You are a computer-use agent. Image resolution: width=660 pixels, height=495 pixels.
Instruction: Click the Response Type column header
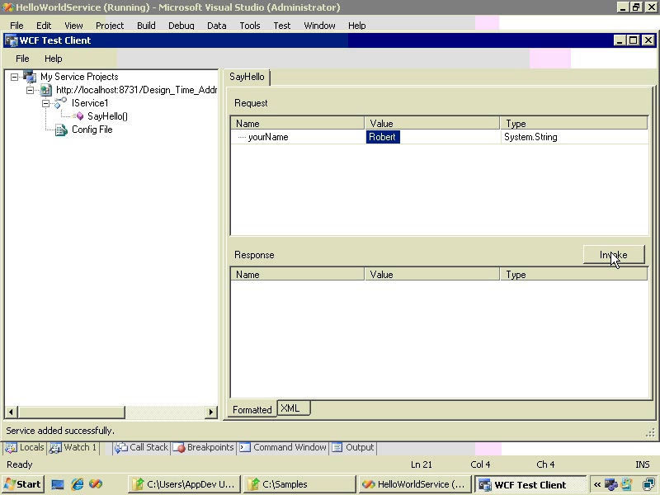click(573, 275)
